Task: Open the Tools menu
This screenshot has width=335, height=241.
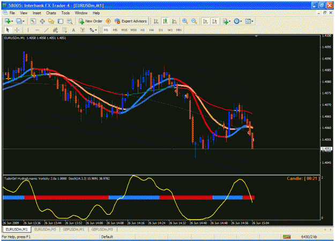Action: 65,13
